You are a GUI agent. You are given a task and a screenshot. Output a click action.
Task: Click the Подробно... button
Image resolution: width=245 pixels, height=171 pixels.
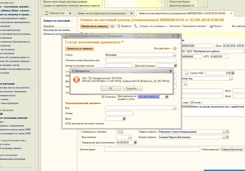(x=132, y=88)
